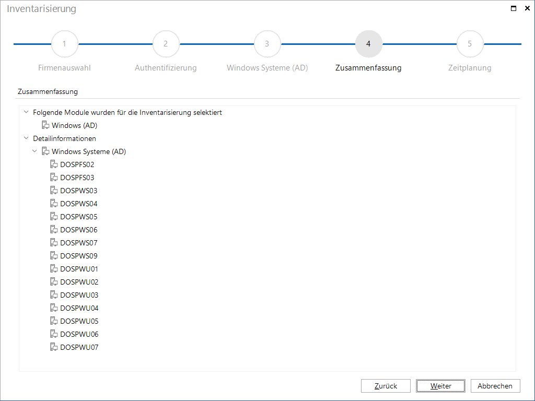This screenshot has width=535, height=401.
Task: Click 'Folgende Module wurden für die Inventarisierung selektiert'
Action: [x=127, y=112]
